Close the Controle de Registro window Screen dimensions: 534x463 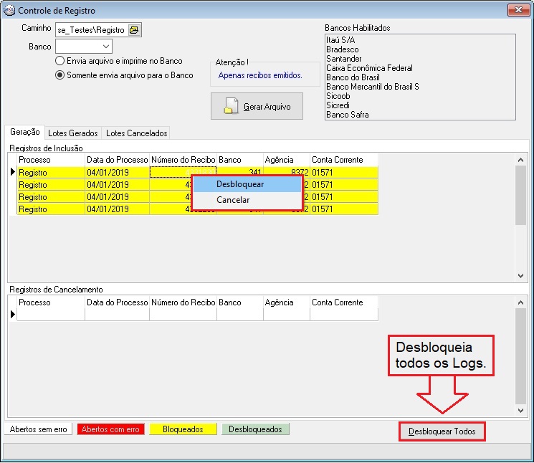(x=518, y=10)
